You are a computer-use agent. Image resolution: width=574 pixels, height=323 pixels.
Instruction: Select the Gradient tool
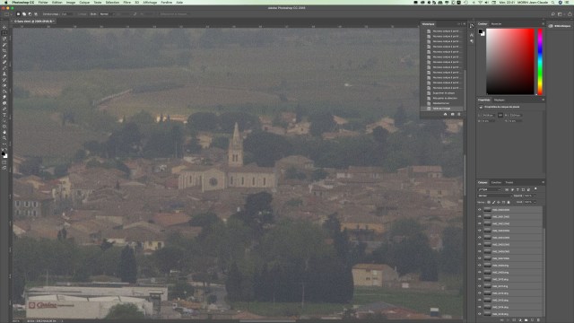(4, 92)
